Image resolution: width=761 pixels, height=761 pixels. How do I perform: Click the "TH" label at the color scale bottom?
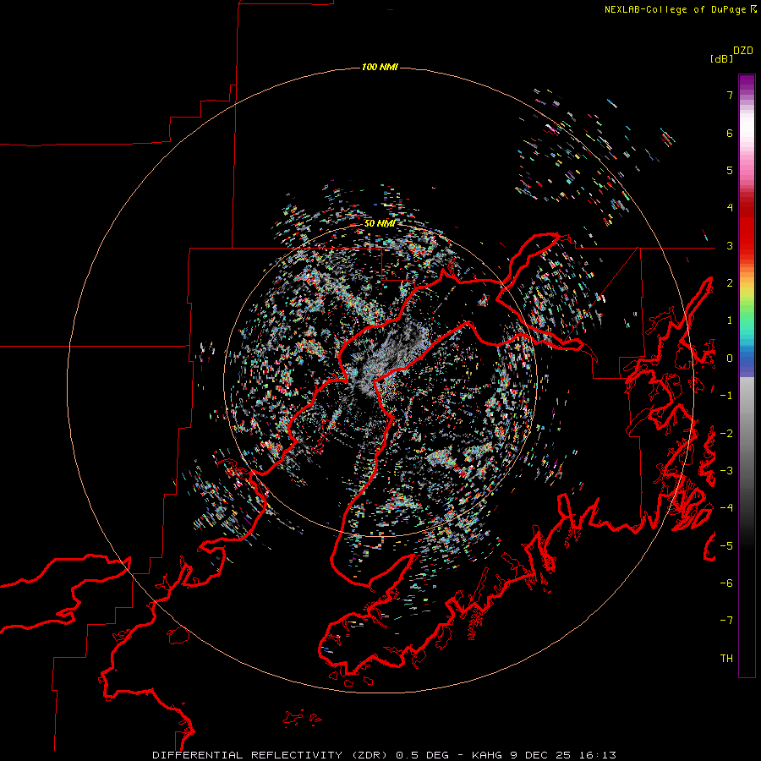point(726,658)
